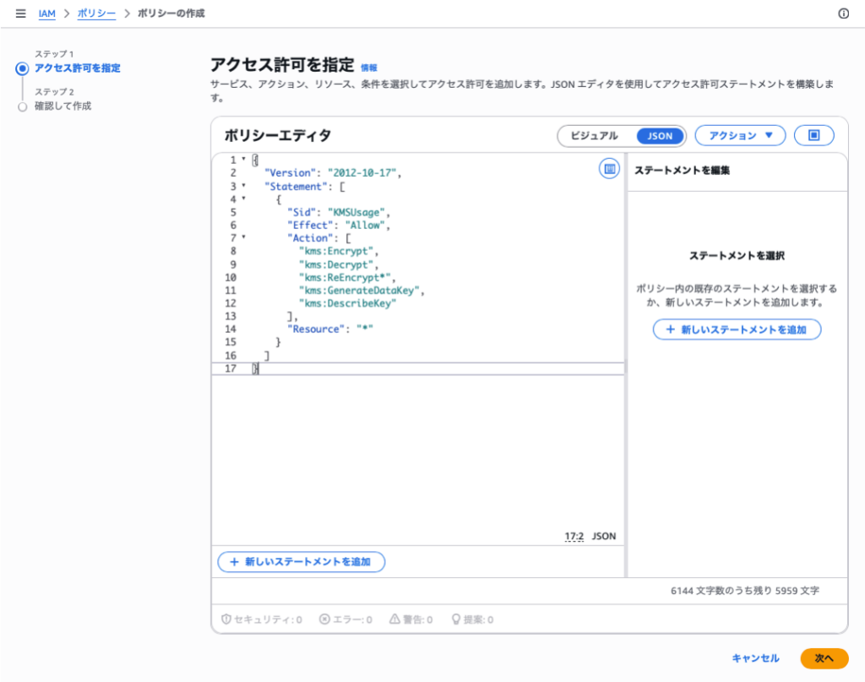Viewport: 865px width, 682px height.
Task: Click the "kms:DescribeKey" action line
Action: [347, 303]
